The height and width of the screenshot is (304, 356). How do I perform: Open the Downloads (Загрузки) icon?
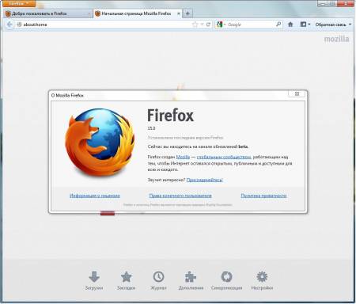[94, 277]
